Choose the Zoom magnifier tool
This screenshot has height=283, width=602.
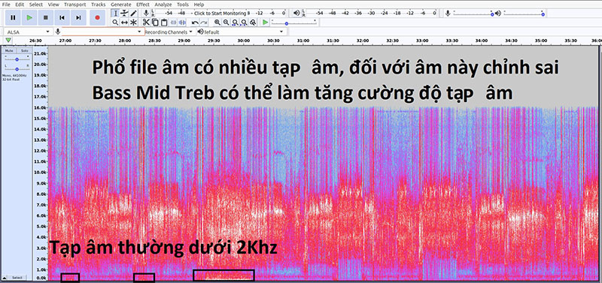[x=116, y=23]
